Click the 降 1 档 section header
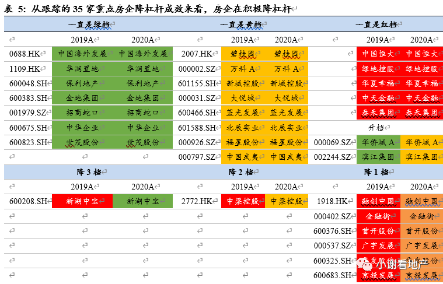 (x=376, y=172)
